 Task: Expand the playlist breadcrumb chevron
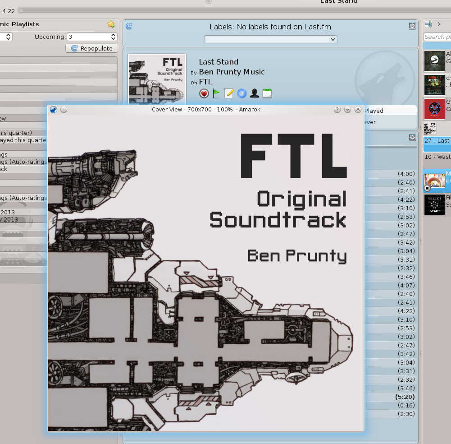(439, 24)
